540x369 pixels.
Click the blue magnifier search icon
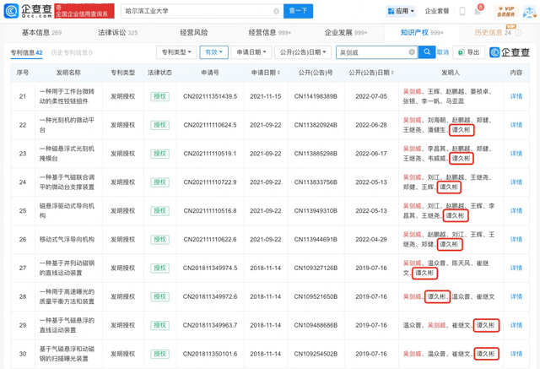(426, 52)
